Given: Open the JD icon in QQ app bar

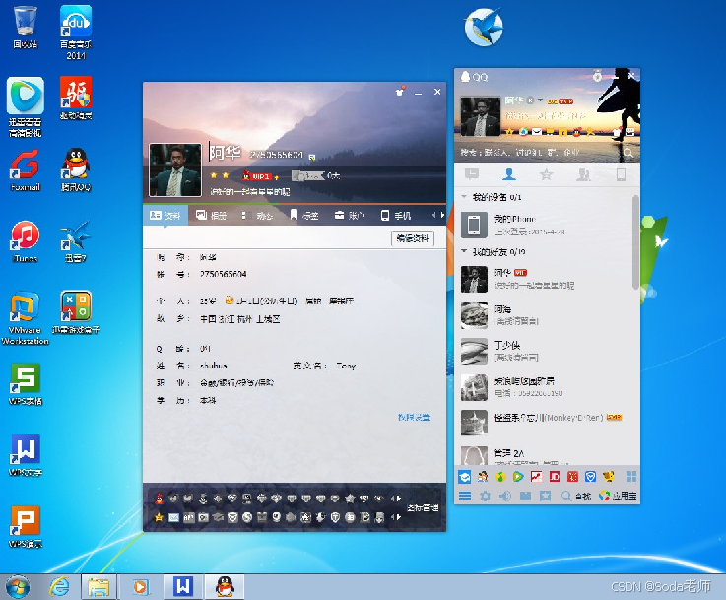Looking at the screenshot, I should pos(555,477).
